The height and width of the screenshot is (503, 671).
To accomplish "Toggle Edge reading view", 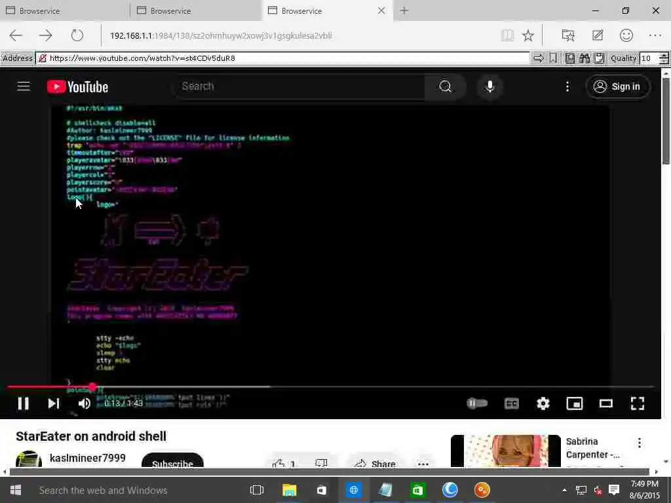I will coord(508,35).
